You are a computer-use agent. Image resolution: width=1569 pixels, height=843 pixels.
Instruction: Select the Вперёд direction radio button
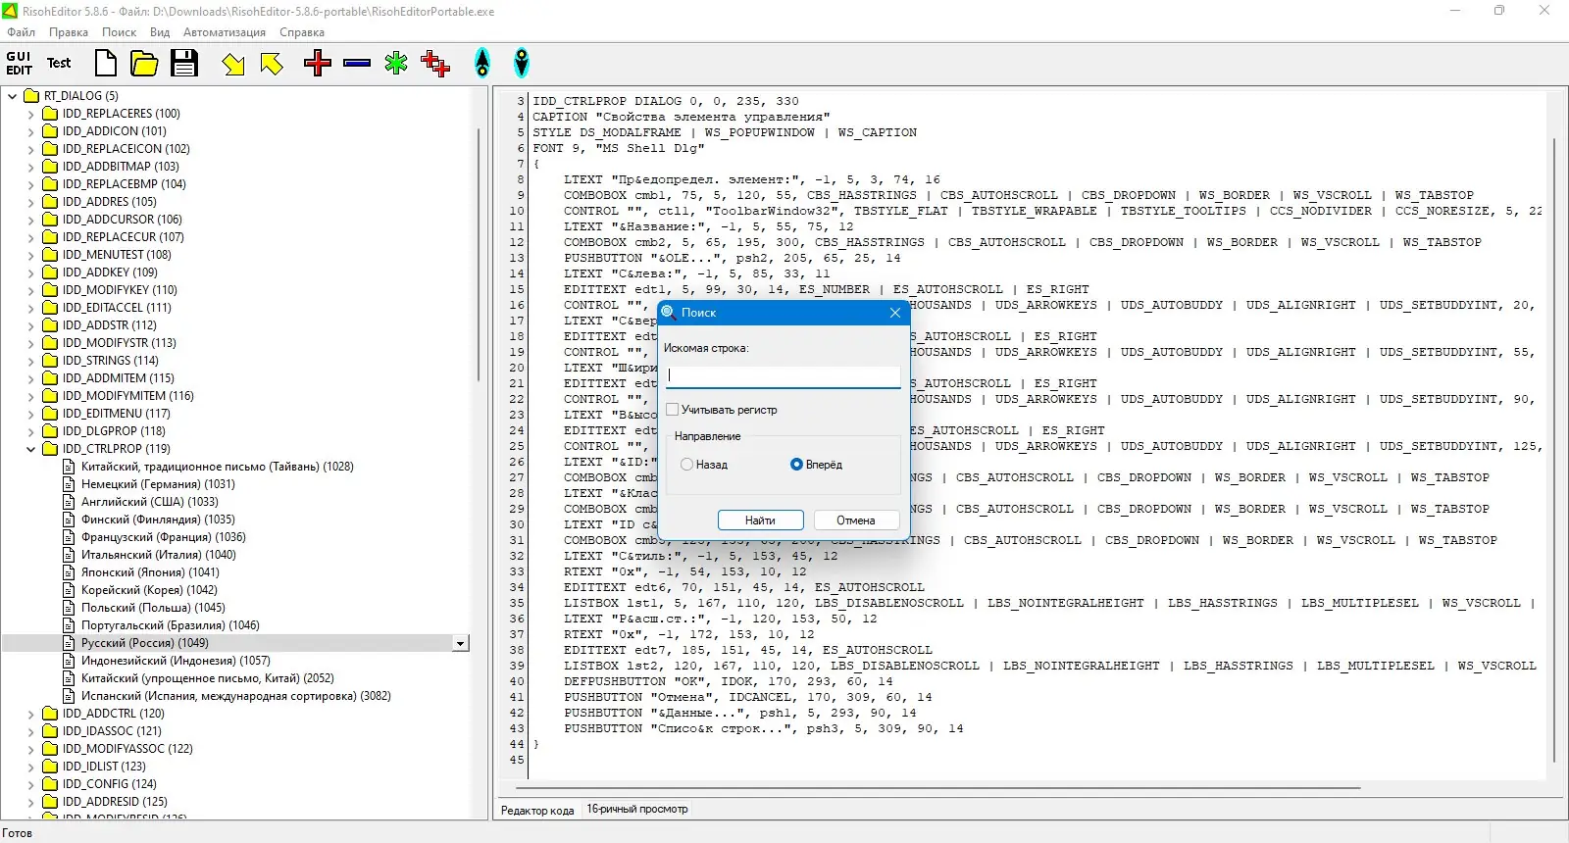coord(796,465)
